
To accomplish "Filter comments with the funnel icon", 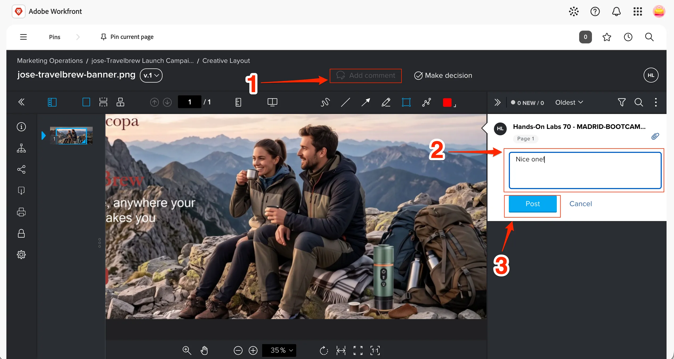I will click(x=622, y=103).
